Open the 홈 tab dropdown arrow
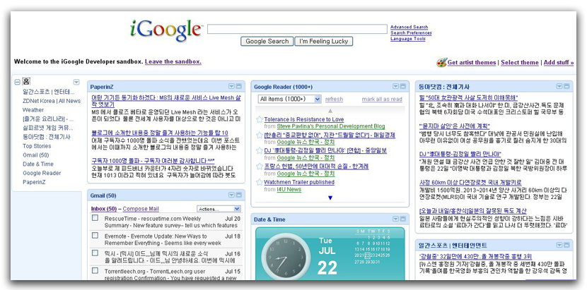The width and height of the screenshot is (587, 290). 76,83
